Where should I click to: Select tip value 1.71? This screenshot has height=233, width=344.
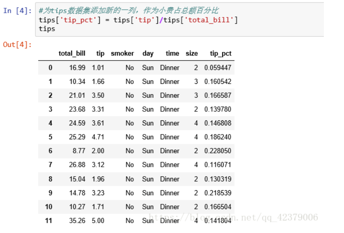coord(98,207)
